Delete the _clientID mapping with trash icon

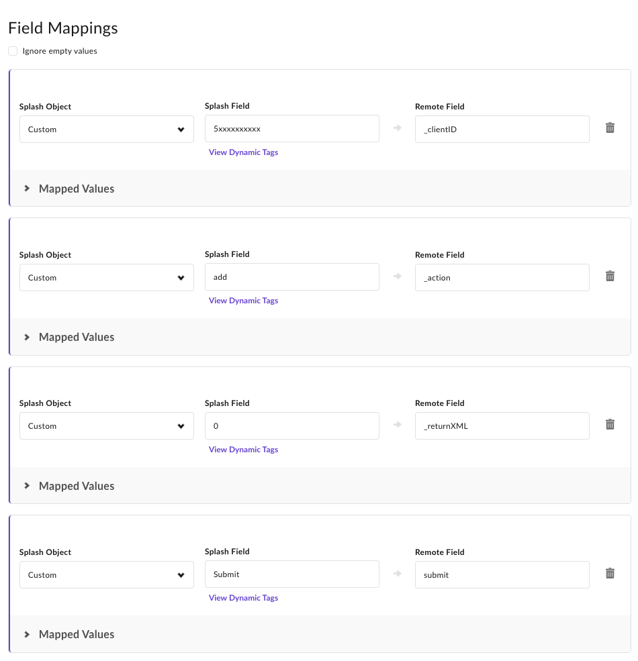coord(610,128)
